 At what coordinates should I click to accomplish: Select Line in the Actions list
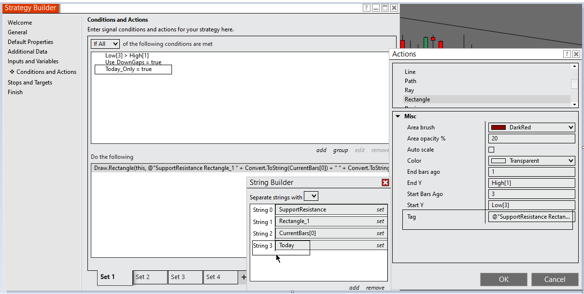410,72
